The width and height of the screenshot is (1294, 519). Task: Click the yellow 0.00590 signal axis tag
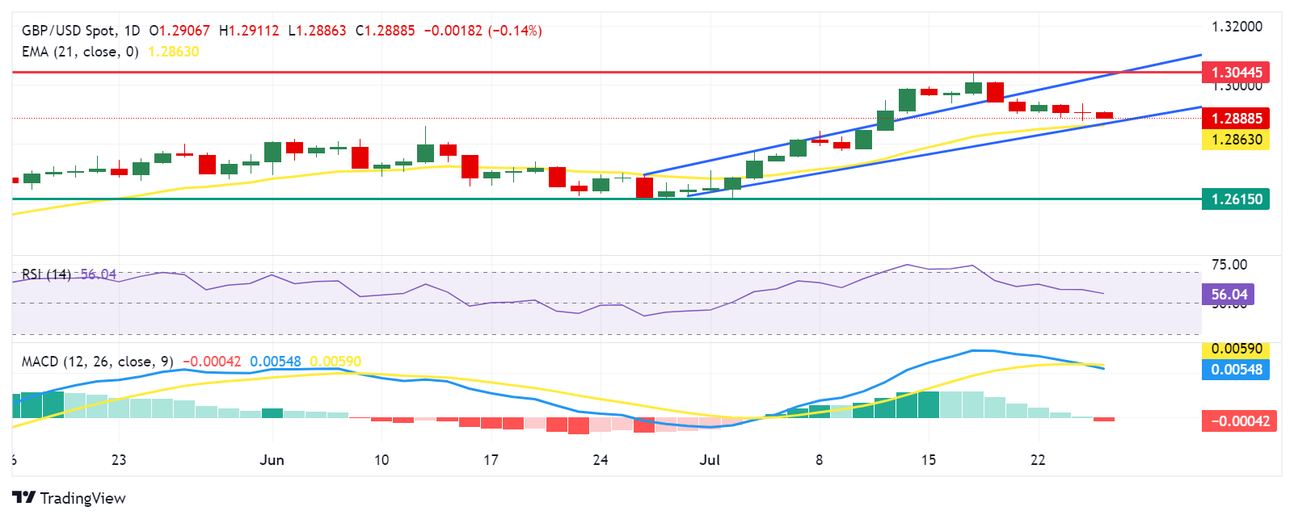[1236, 349]
